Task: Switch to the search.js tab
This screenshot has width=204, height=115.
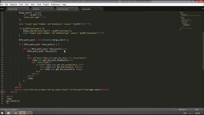Action: pos(36,9)
